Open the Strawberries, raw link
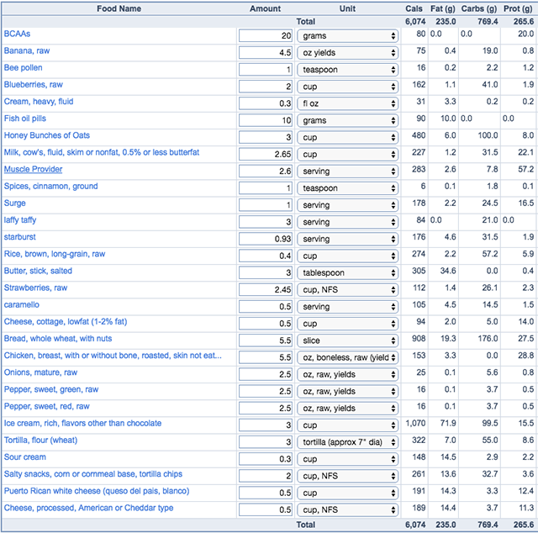 35,288
